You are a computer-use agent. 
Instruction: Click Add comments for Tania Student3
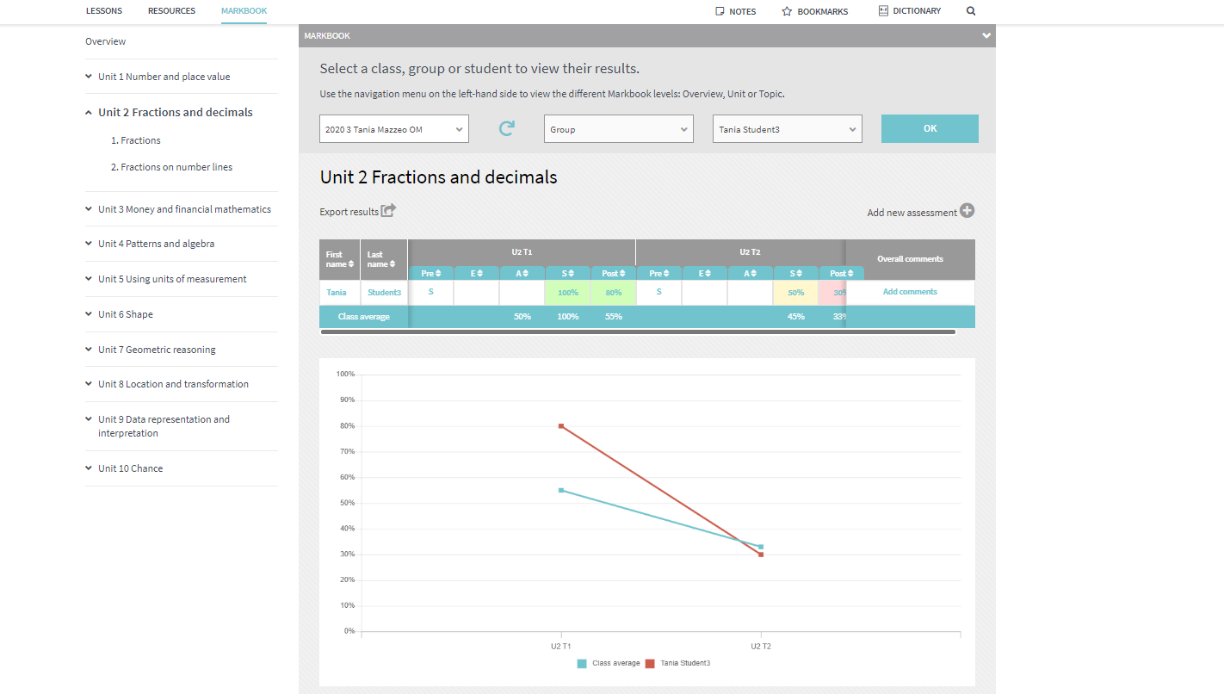(x=910, y=292)
